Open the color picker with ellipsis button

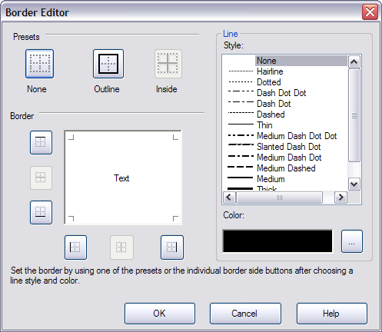click(352, 241)
